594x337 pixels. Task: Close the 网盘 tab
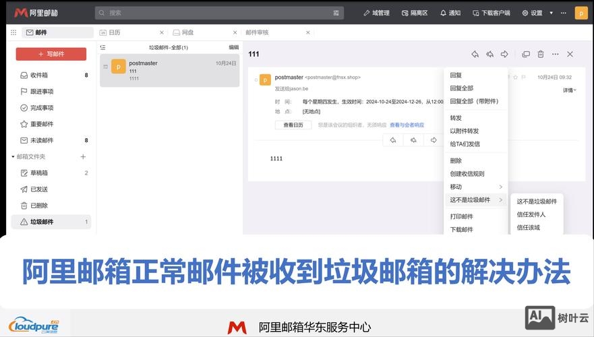(235, 32)
